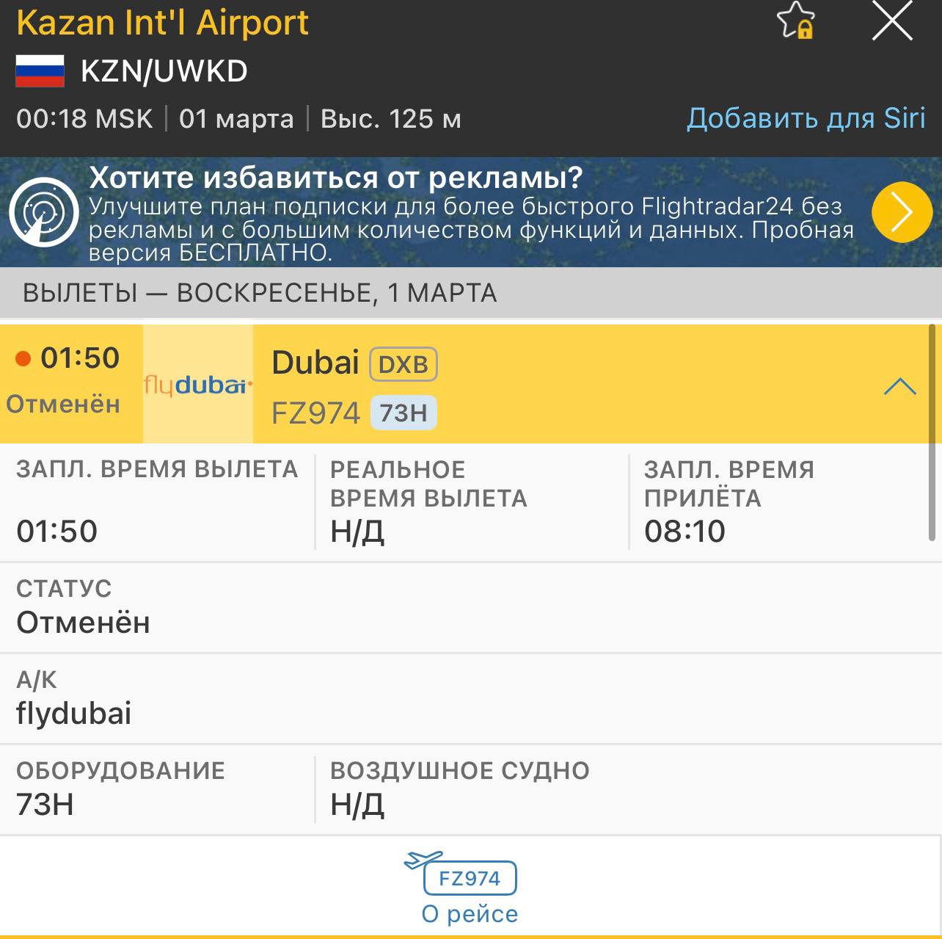Select the departures section header
The image size is (942, 939).
coord(260,293)
